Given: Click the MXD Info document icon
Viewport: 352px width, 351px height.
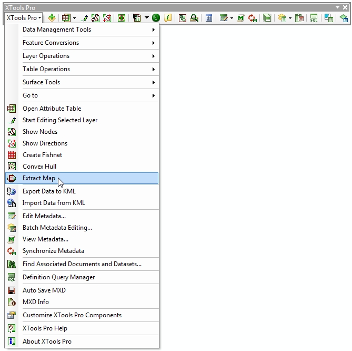Looking at the screenshot, I should click(12, 302).
